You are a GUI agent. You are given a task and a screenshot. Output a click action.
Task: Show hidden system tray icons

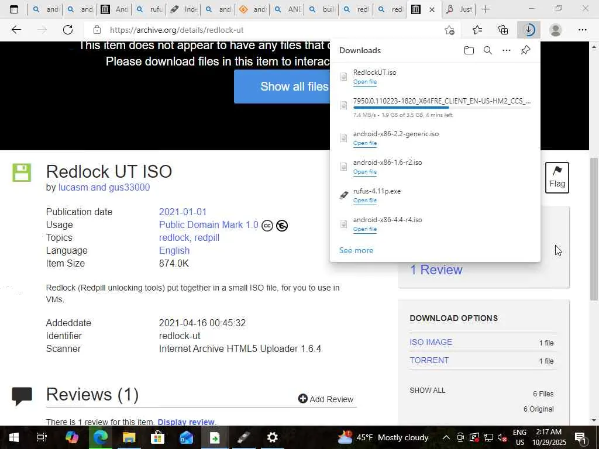coord(446,437)
